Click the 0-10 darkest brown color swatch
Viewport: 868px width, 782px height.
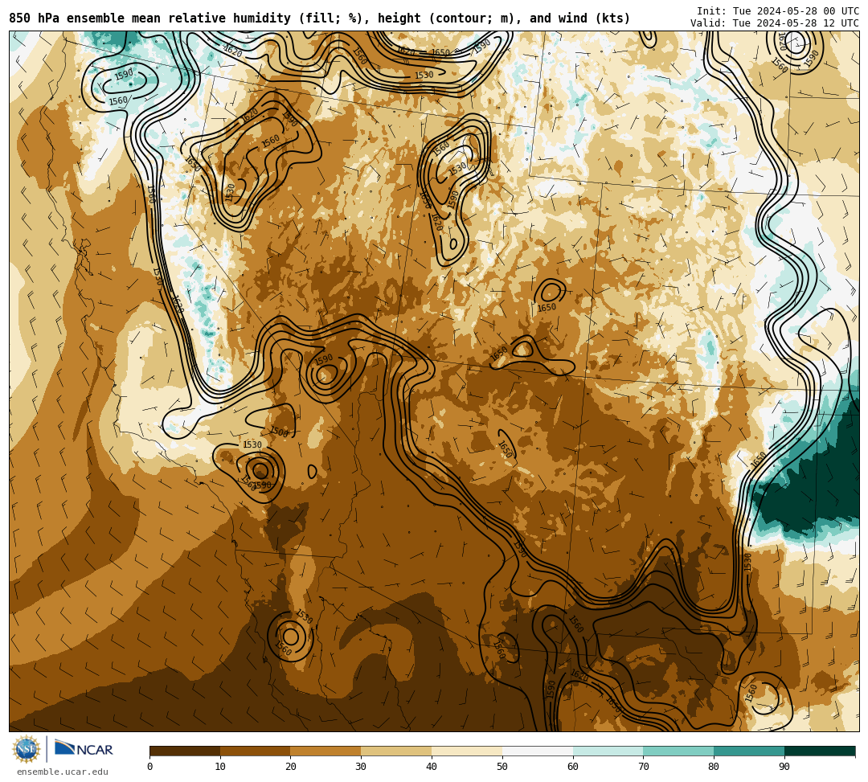tap(185, 751)
